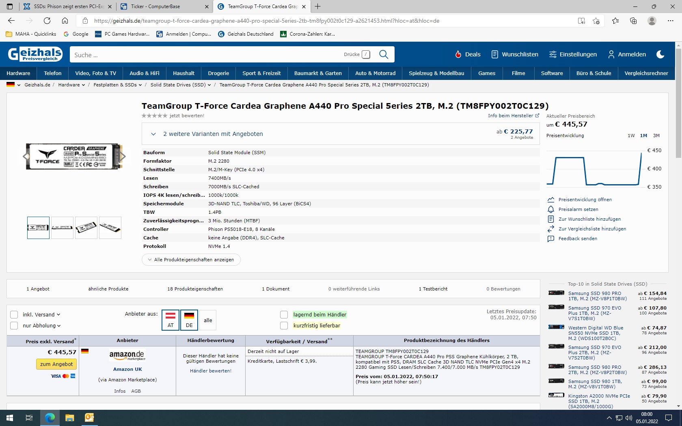This screenshot has width=682, height=426.
Task: Switch to ähnliche Produkte tab
Action: coord(108,289)
